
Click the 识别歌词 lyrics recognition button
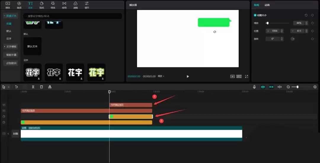[x=12, y=63]
